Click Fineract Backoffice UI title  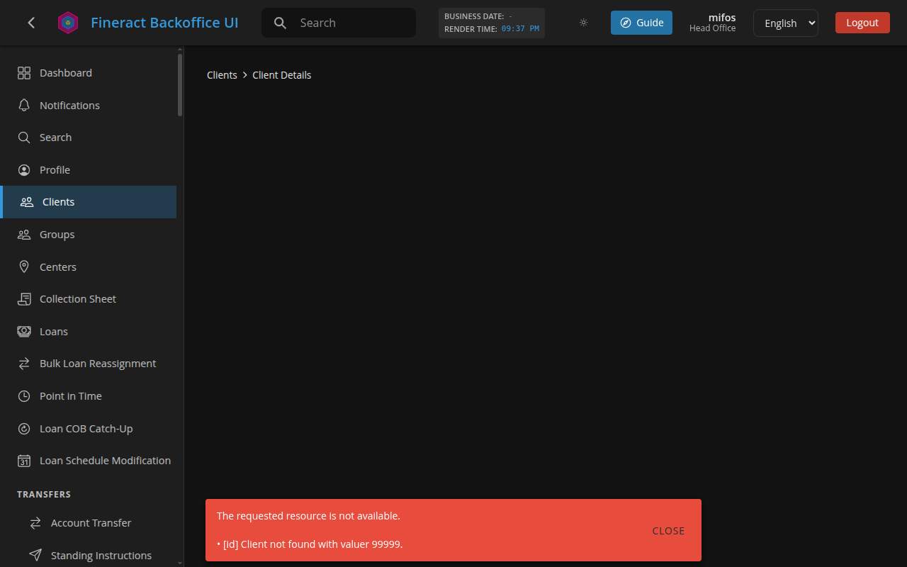point(164,23)
